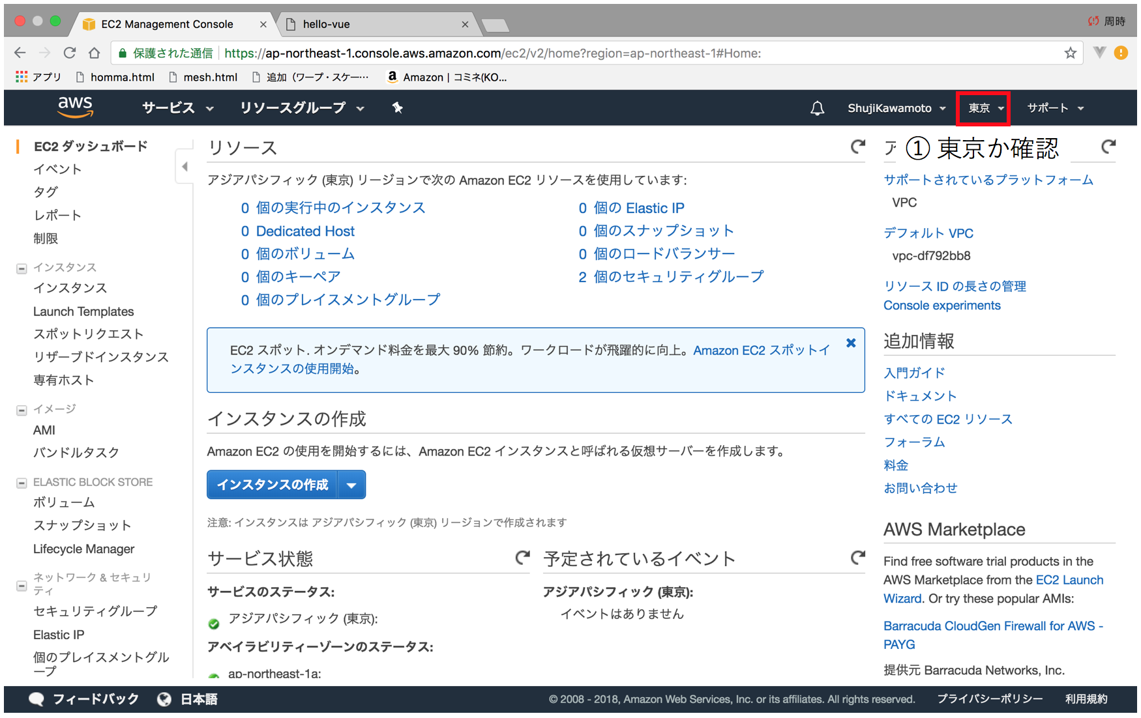The width and height of the screenshot is (1141, 718).
Task: Collapse the left navigation sidebar arrow
Action: click(185, 167)
